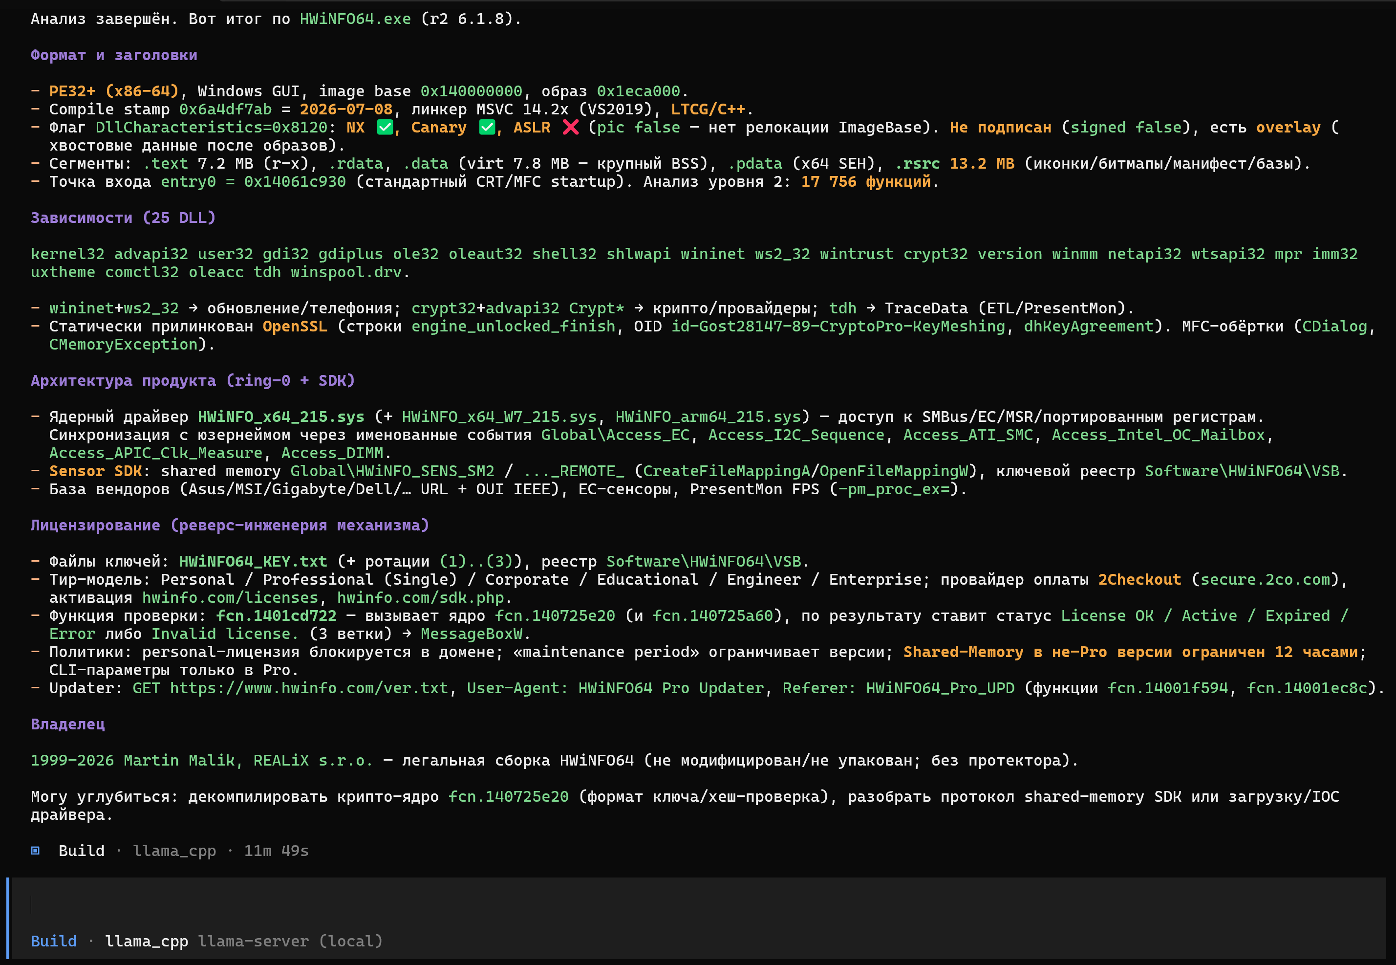The height and width of the screenshot is (965, 1396).
Task: Click function name 'fcn.14001f594'
Action: tap(1167, 688)
